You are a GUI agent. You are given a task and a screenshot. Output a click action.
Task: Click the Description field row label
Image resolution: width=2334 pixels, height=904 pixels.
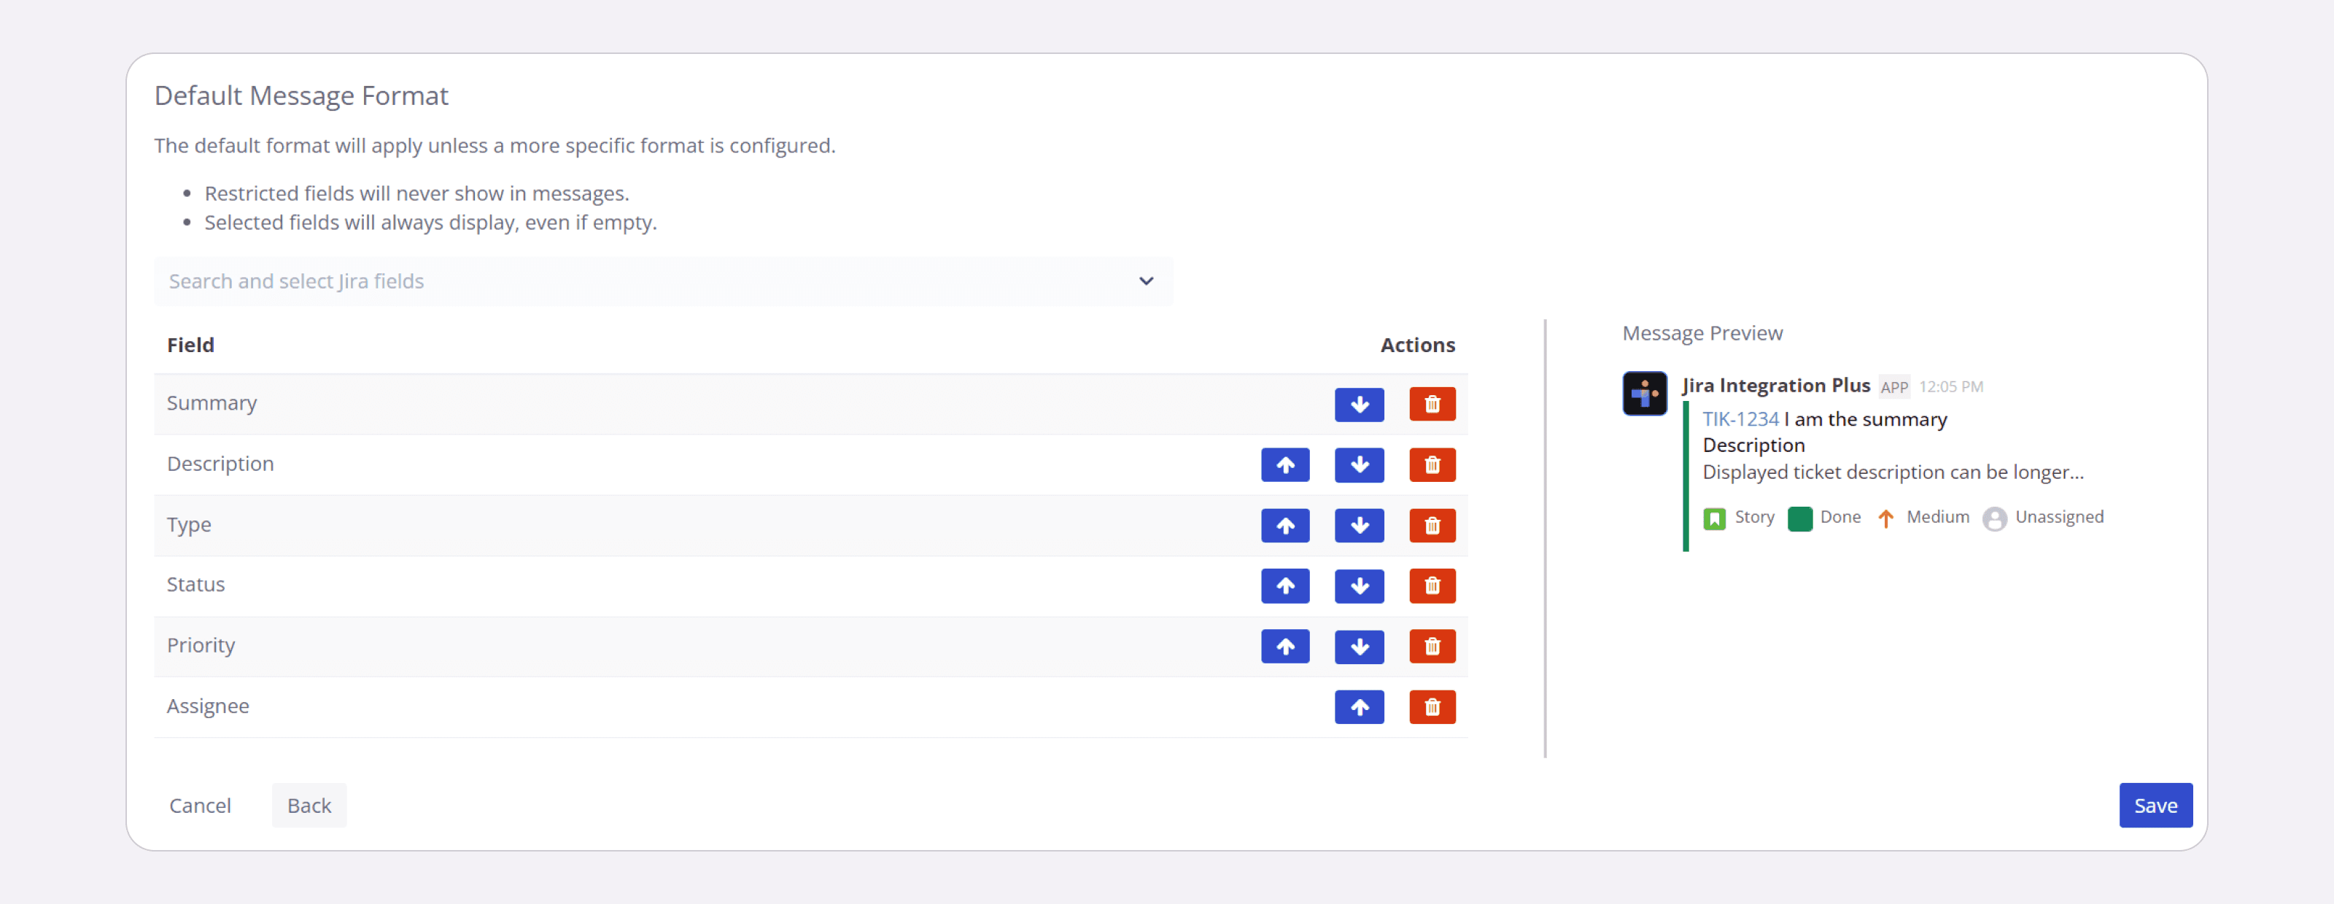point(220,464)
